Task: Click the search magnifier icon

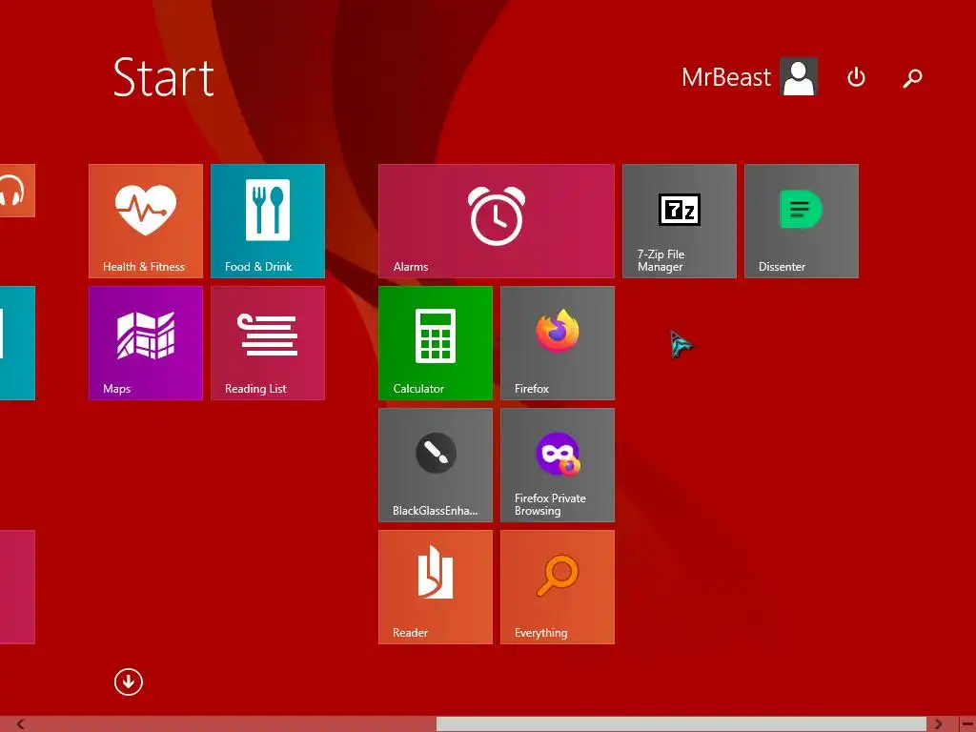Action: point(912,78)
